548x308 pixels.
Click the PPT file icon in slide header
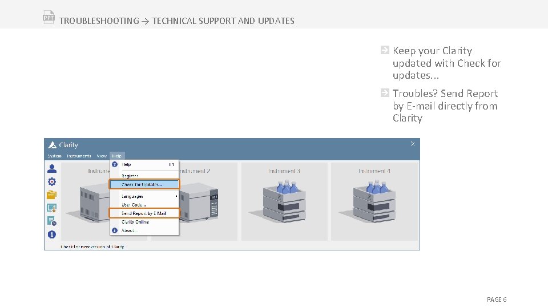click(x=49, y=17)
